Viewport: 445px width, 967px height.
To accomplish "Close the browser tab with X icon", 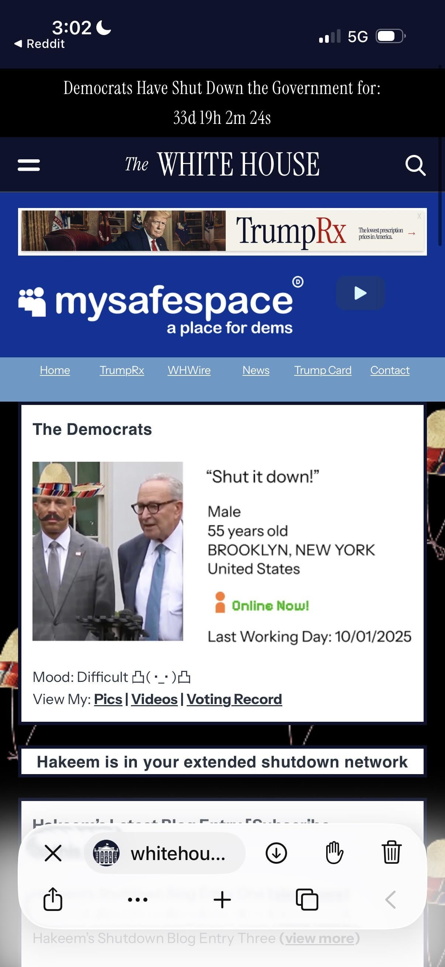I will click(x=53, y=853).
